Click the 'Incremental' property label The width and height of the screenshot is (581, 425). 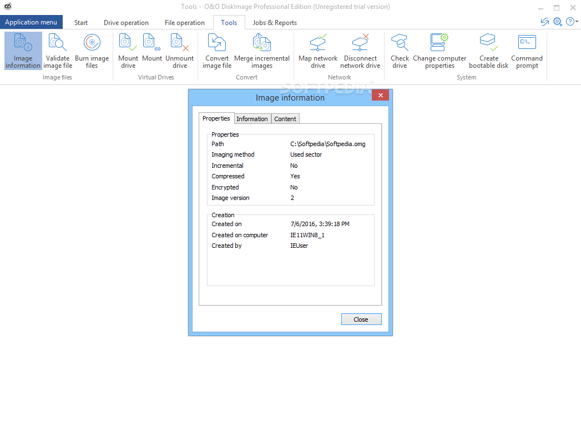click(228, 166)
